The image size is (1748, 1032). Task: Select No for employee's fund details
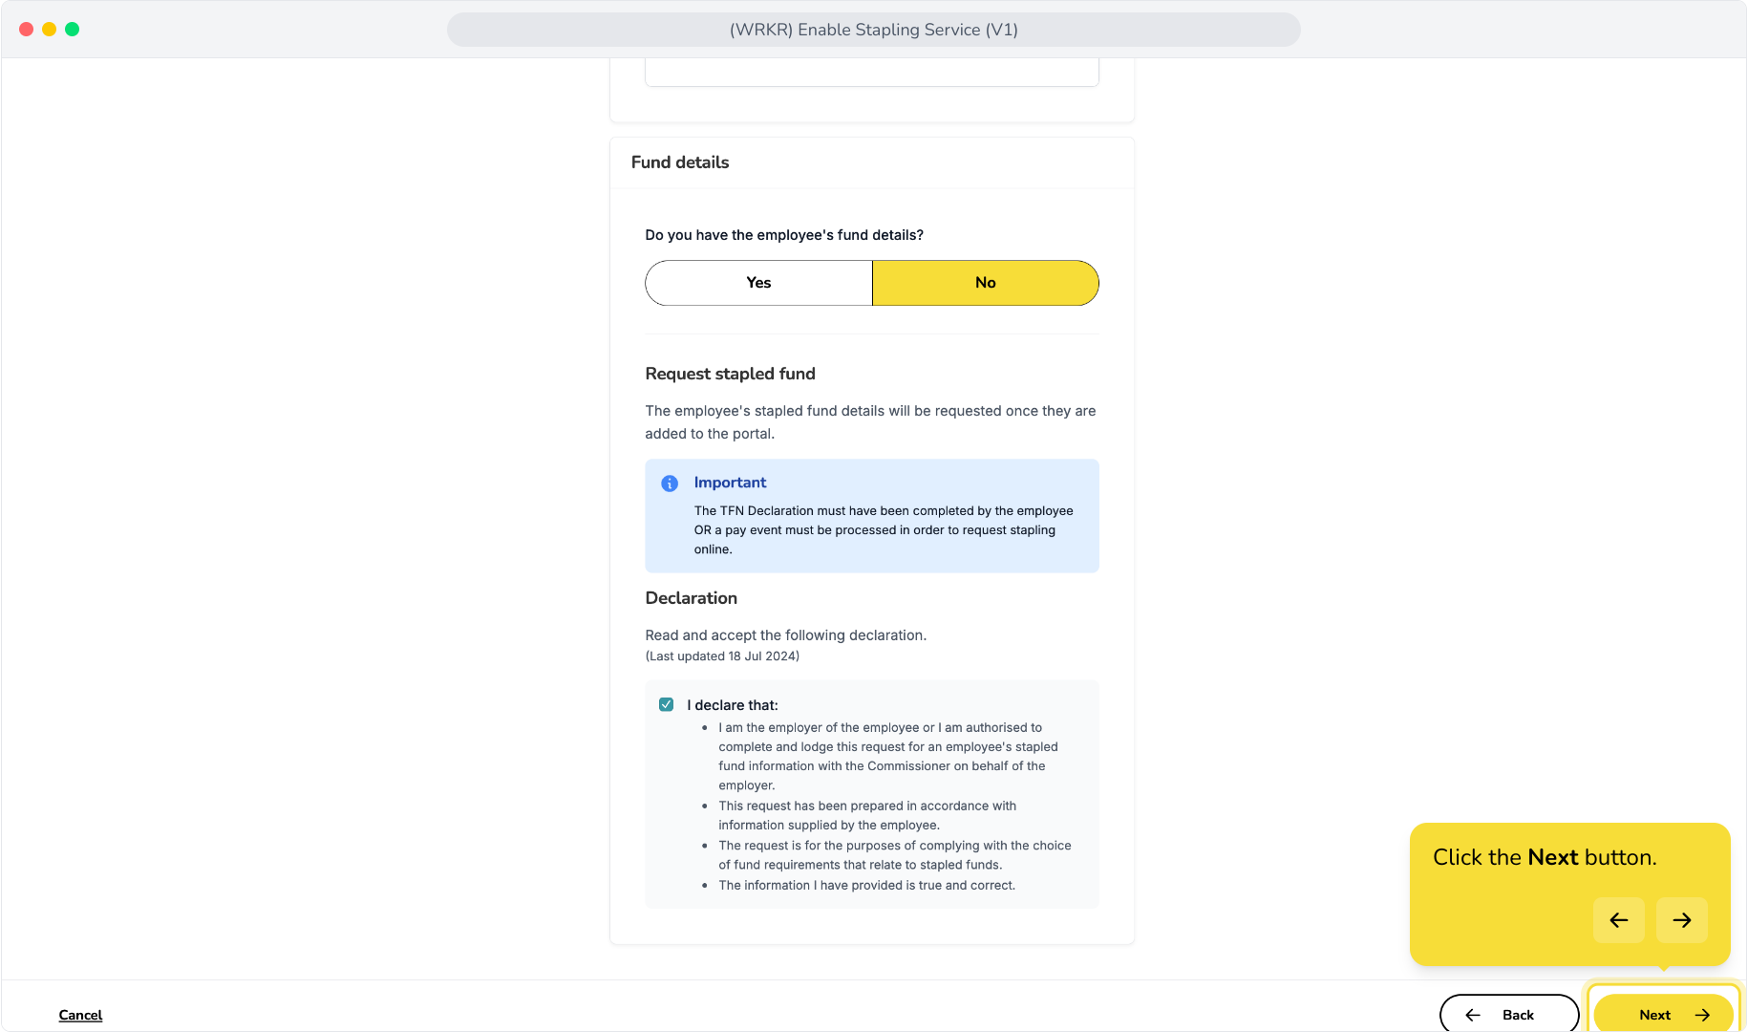pos(986,283)
